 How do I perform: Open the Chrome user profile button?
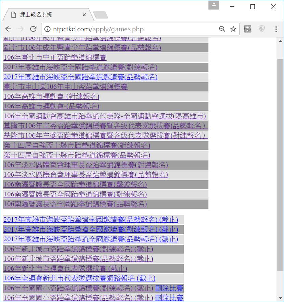214,5
